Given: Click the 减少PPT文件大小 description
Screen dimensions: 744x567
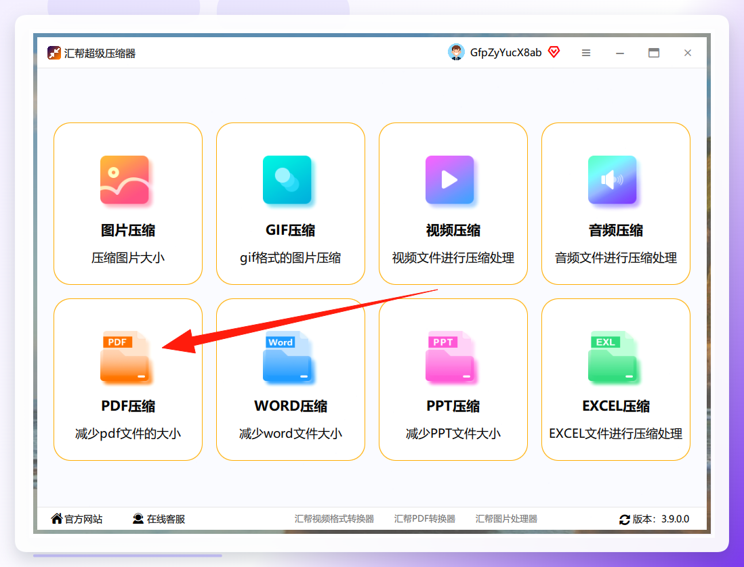Looking at the screenshot, I should 453,434.
